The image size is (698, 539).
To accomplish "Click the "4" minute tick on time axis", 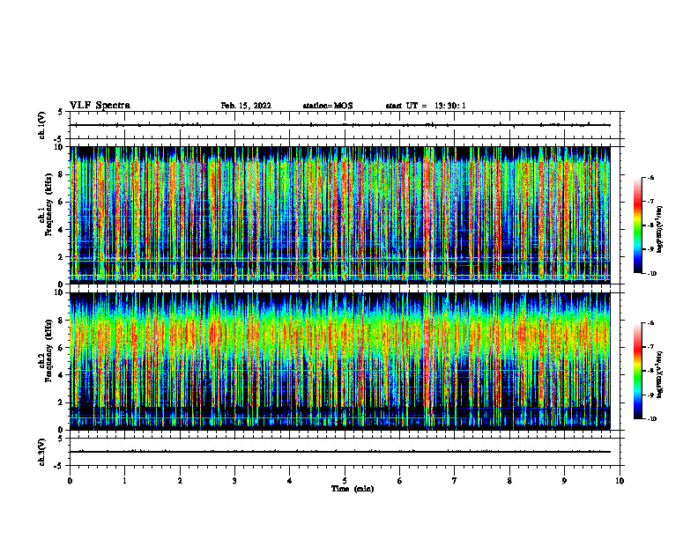I will coord(290,481).
